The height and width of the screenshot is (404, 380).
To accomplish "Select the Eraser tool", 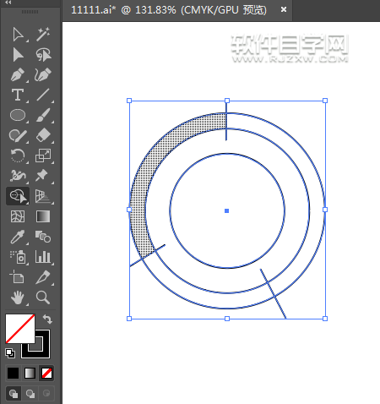I will pyautogui.click(x=43, y=135).
